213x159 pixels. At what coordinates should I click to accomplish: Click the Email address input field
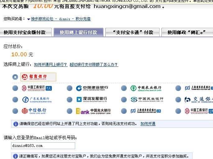(x=43, y=146)
